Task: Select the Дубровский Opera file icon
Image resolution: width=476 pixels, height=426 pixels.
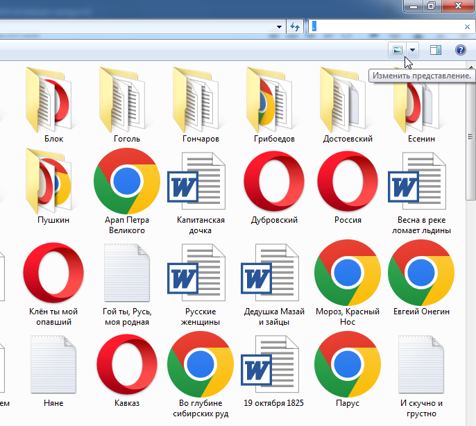Action: click(274, 181)
